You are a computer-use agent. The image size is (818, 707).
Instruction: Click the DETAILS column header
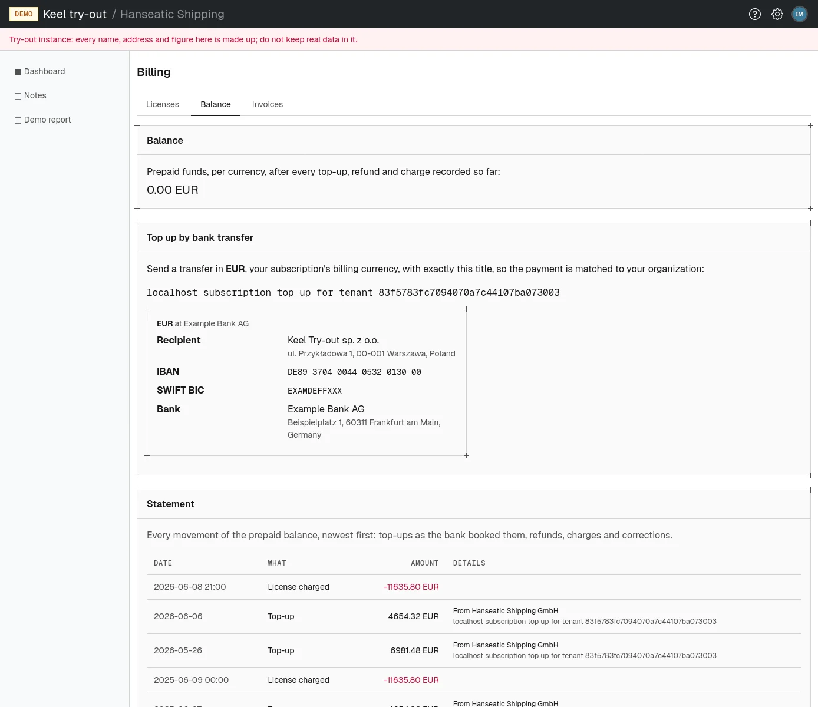point(469,563)
